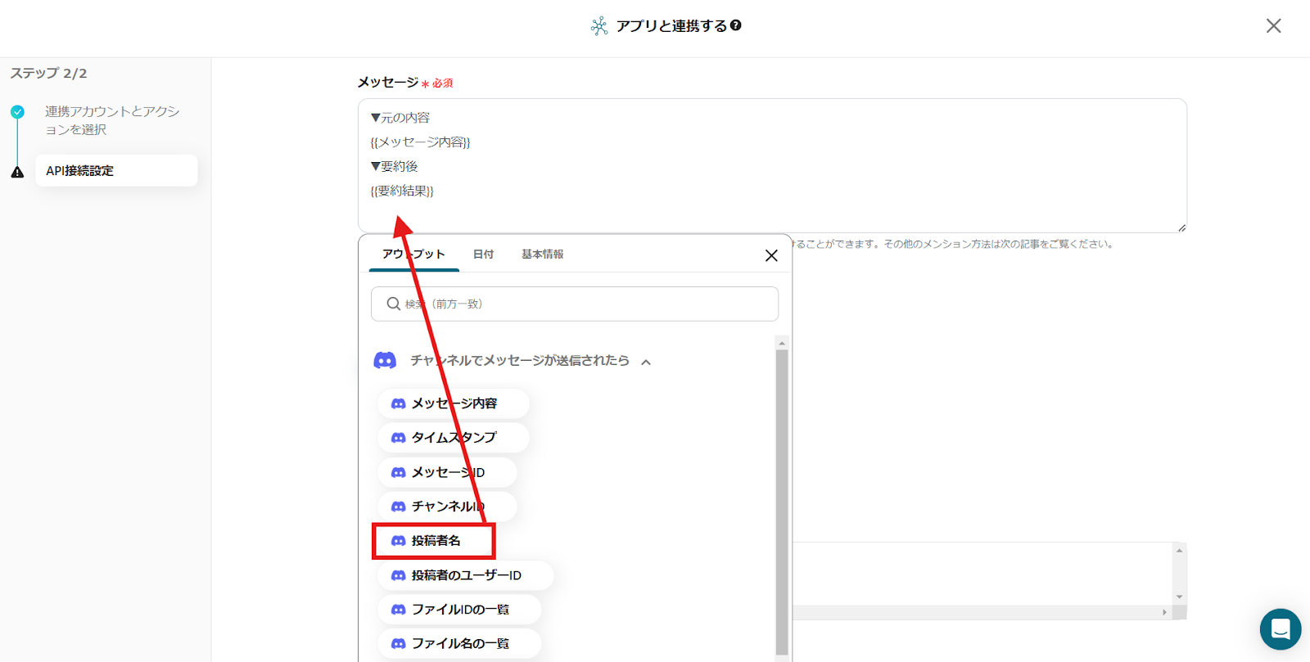Image resolution: width=1310 pixels, height=662 pixels.
Task: Collapse the チャンネルでメッセージが送信されたら section
Action: (x=646, y=362)
